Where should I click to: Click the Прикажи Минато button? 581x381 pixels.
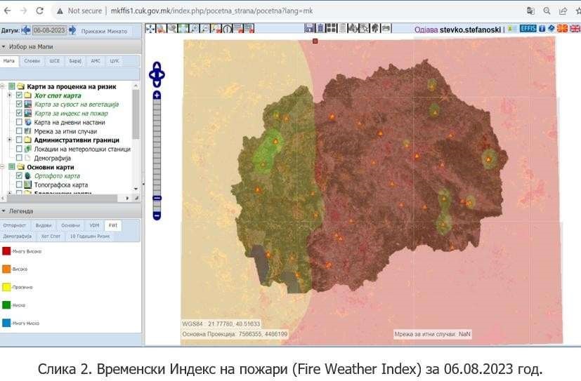point(104,31)
